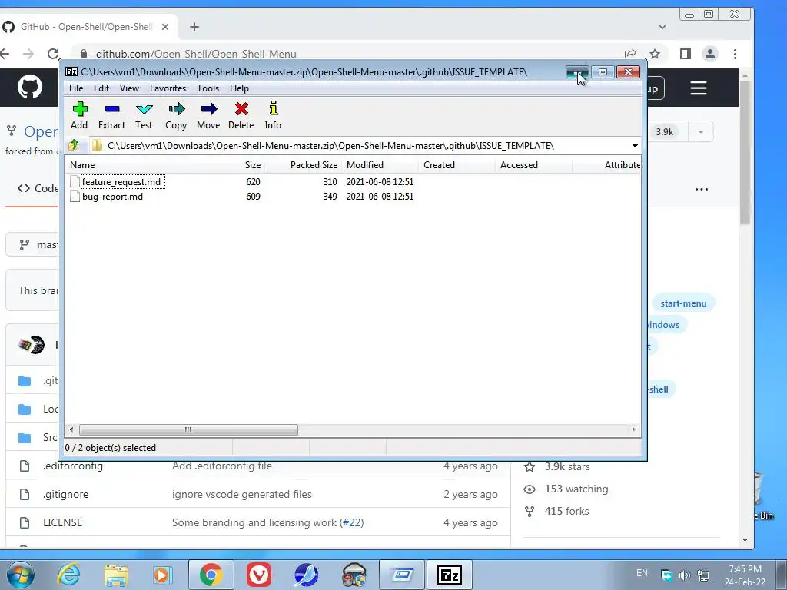Screen dimensions: 787x590
Task: Close the GitHub tab in Chrome
Action: (165, 27)
